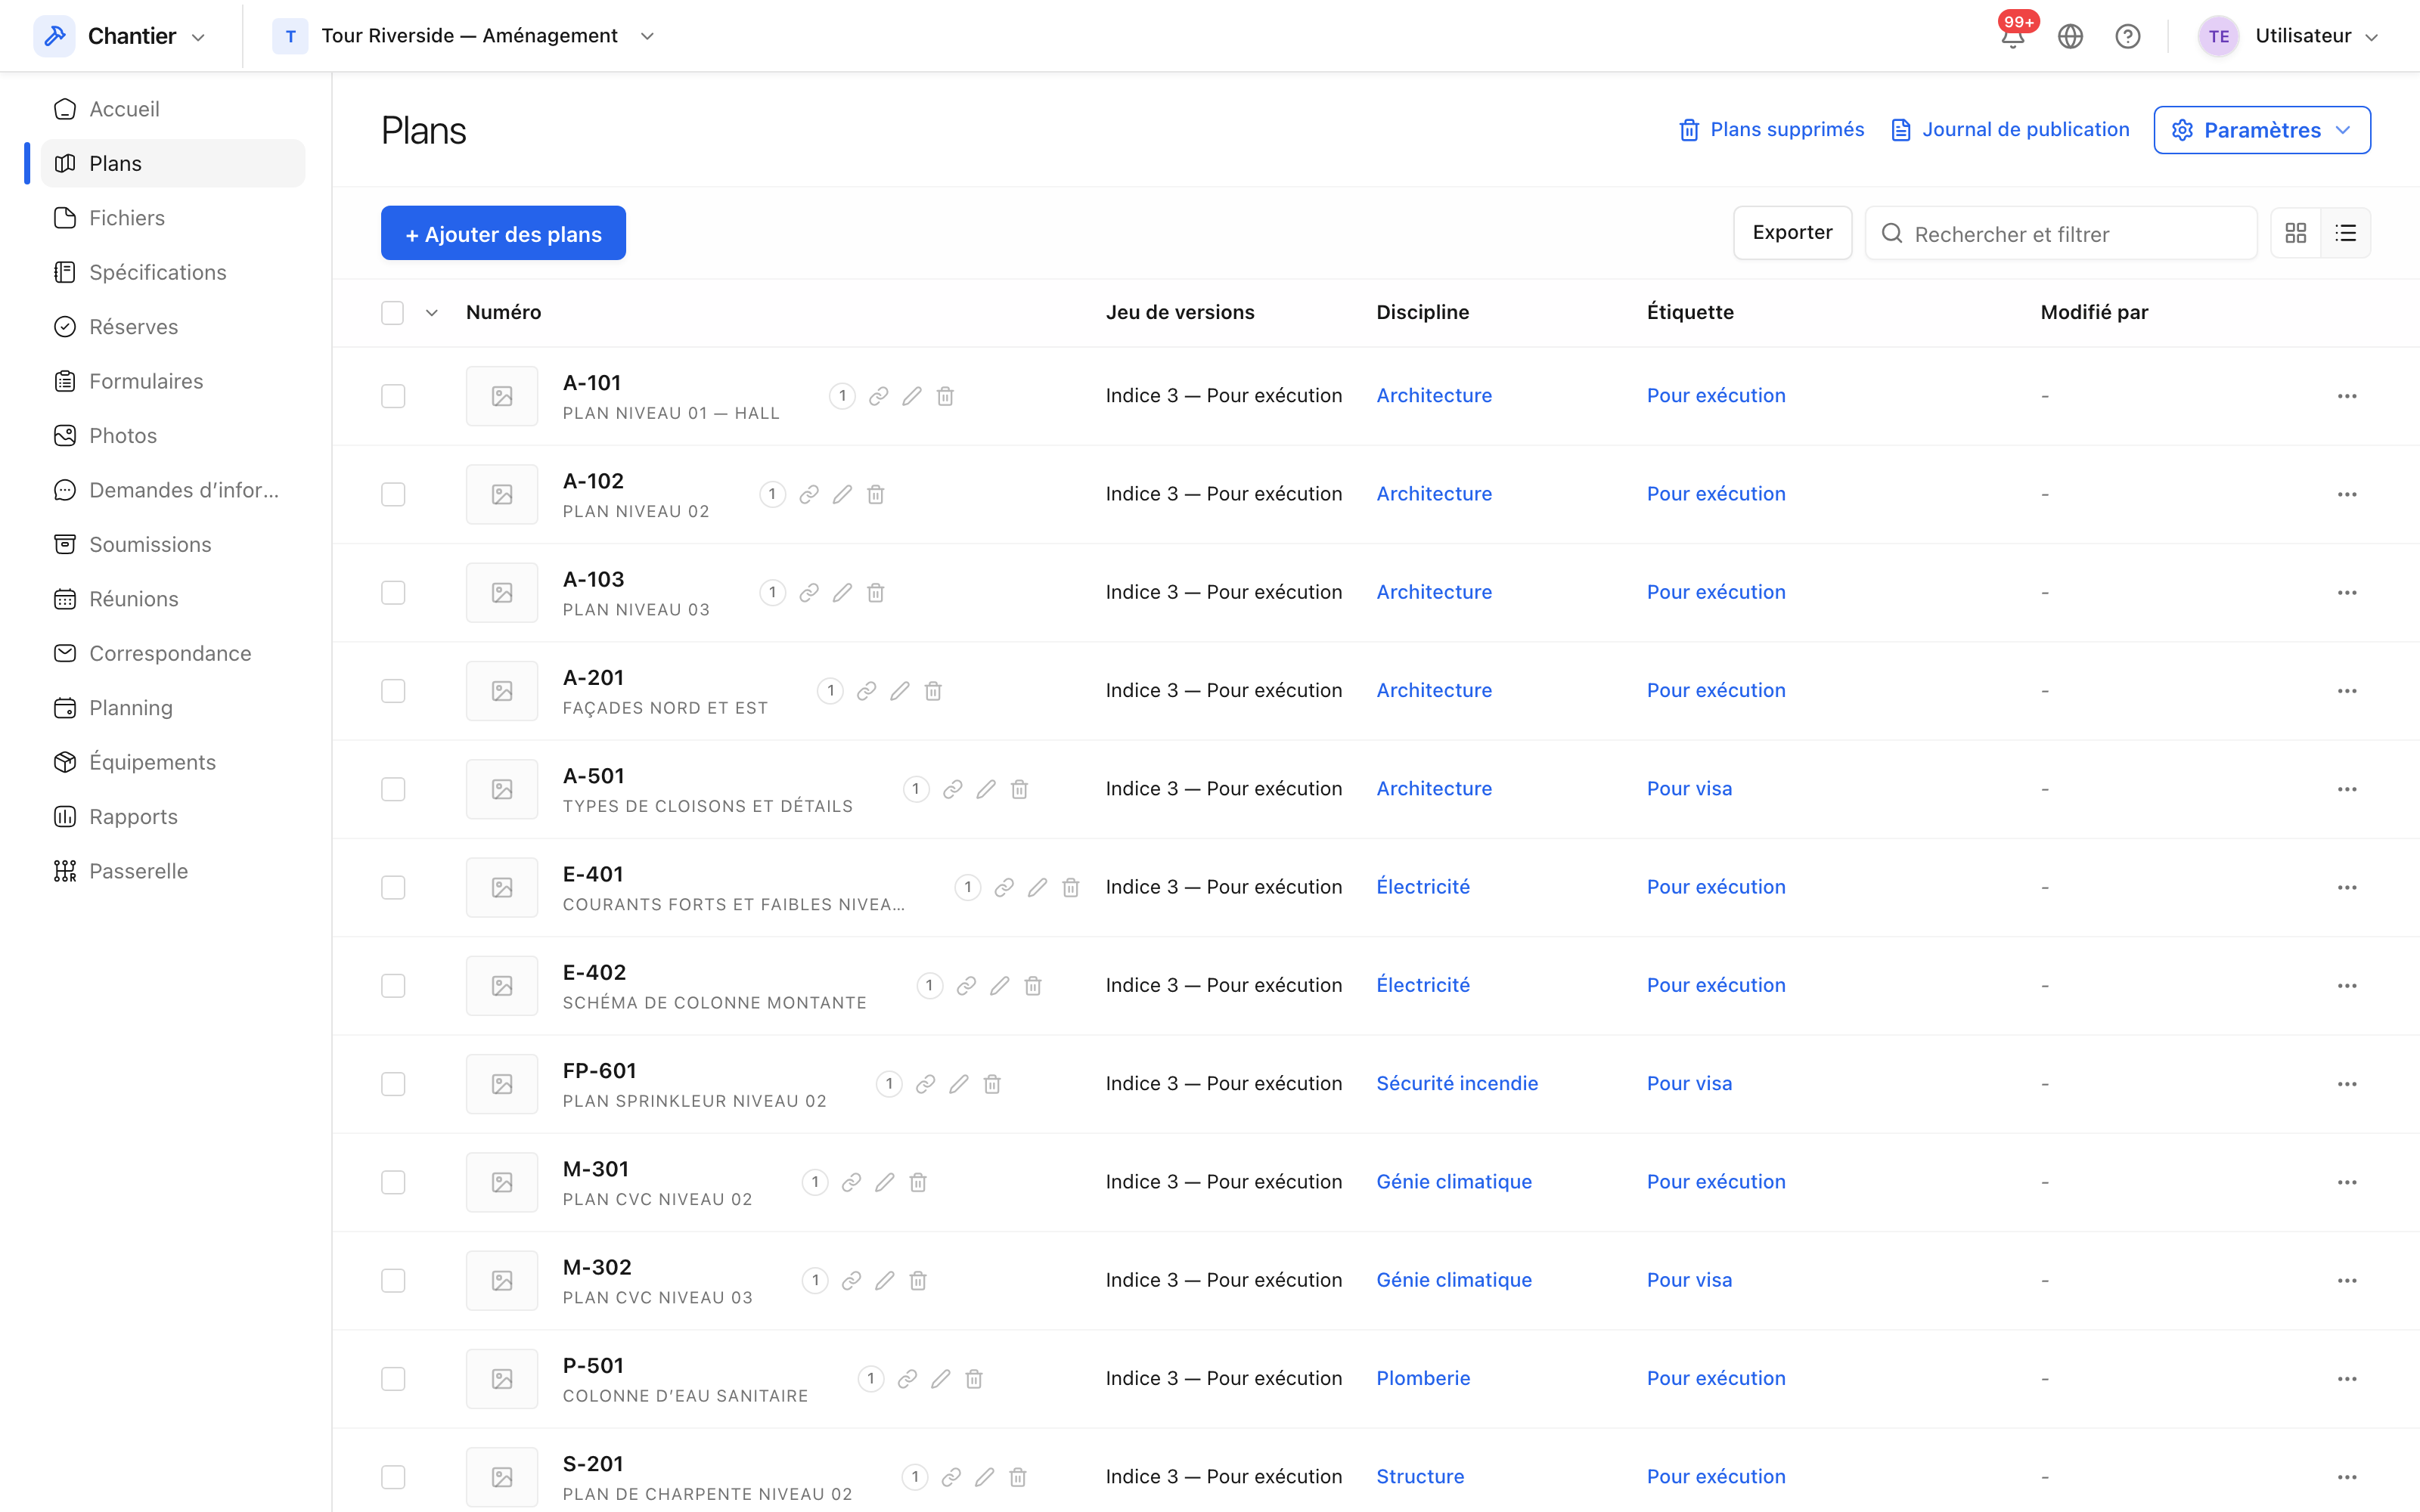The height and width of the screenshot is (1512, 2420).
Task: Open the more options menu for P-501
Action: [2347, 1379]
